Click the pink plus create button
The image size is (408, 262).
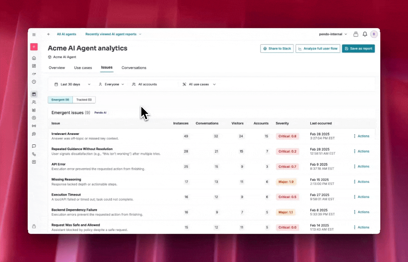pyautogui.click(x=34, y=47)
